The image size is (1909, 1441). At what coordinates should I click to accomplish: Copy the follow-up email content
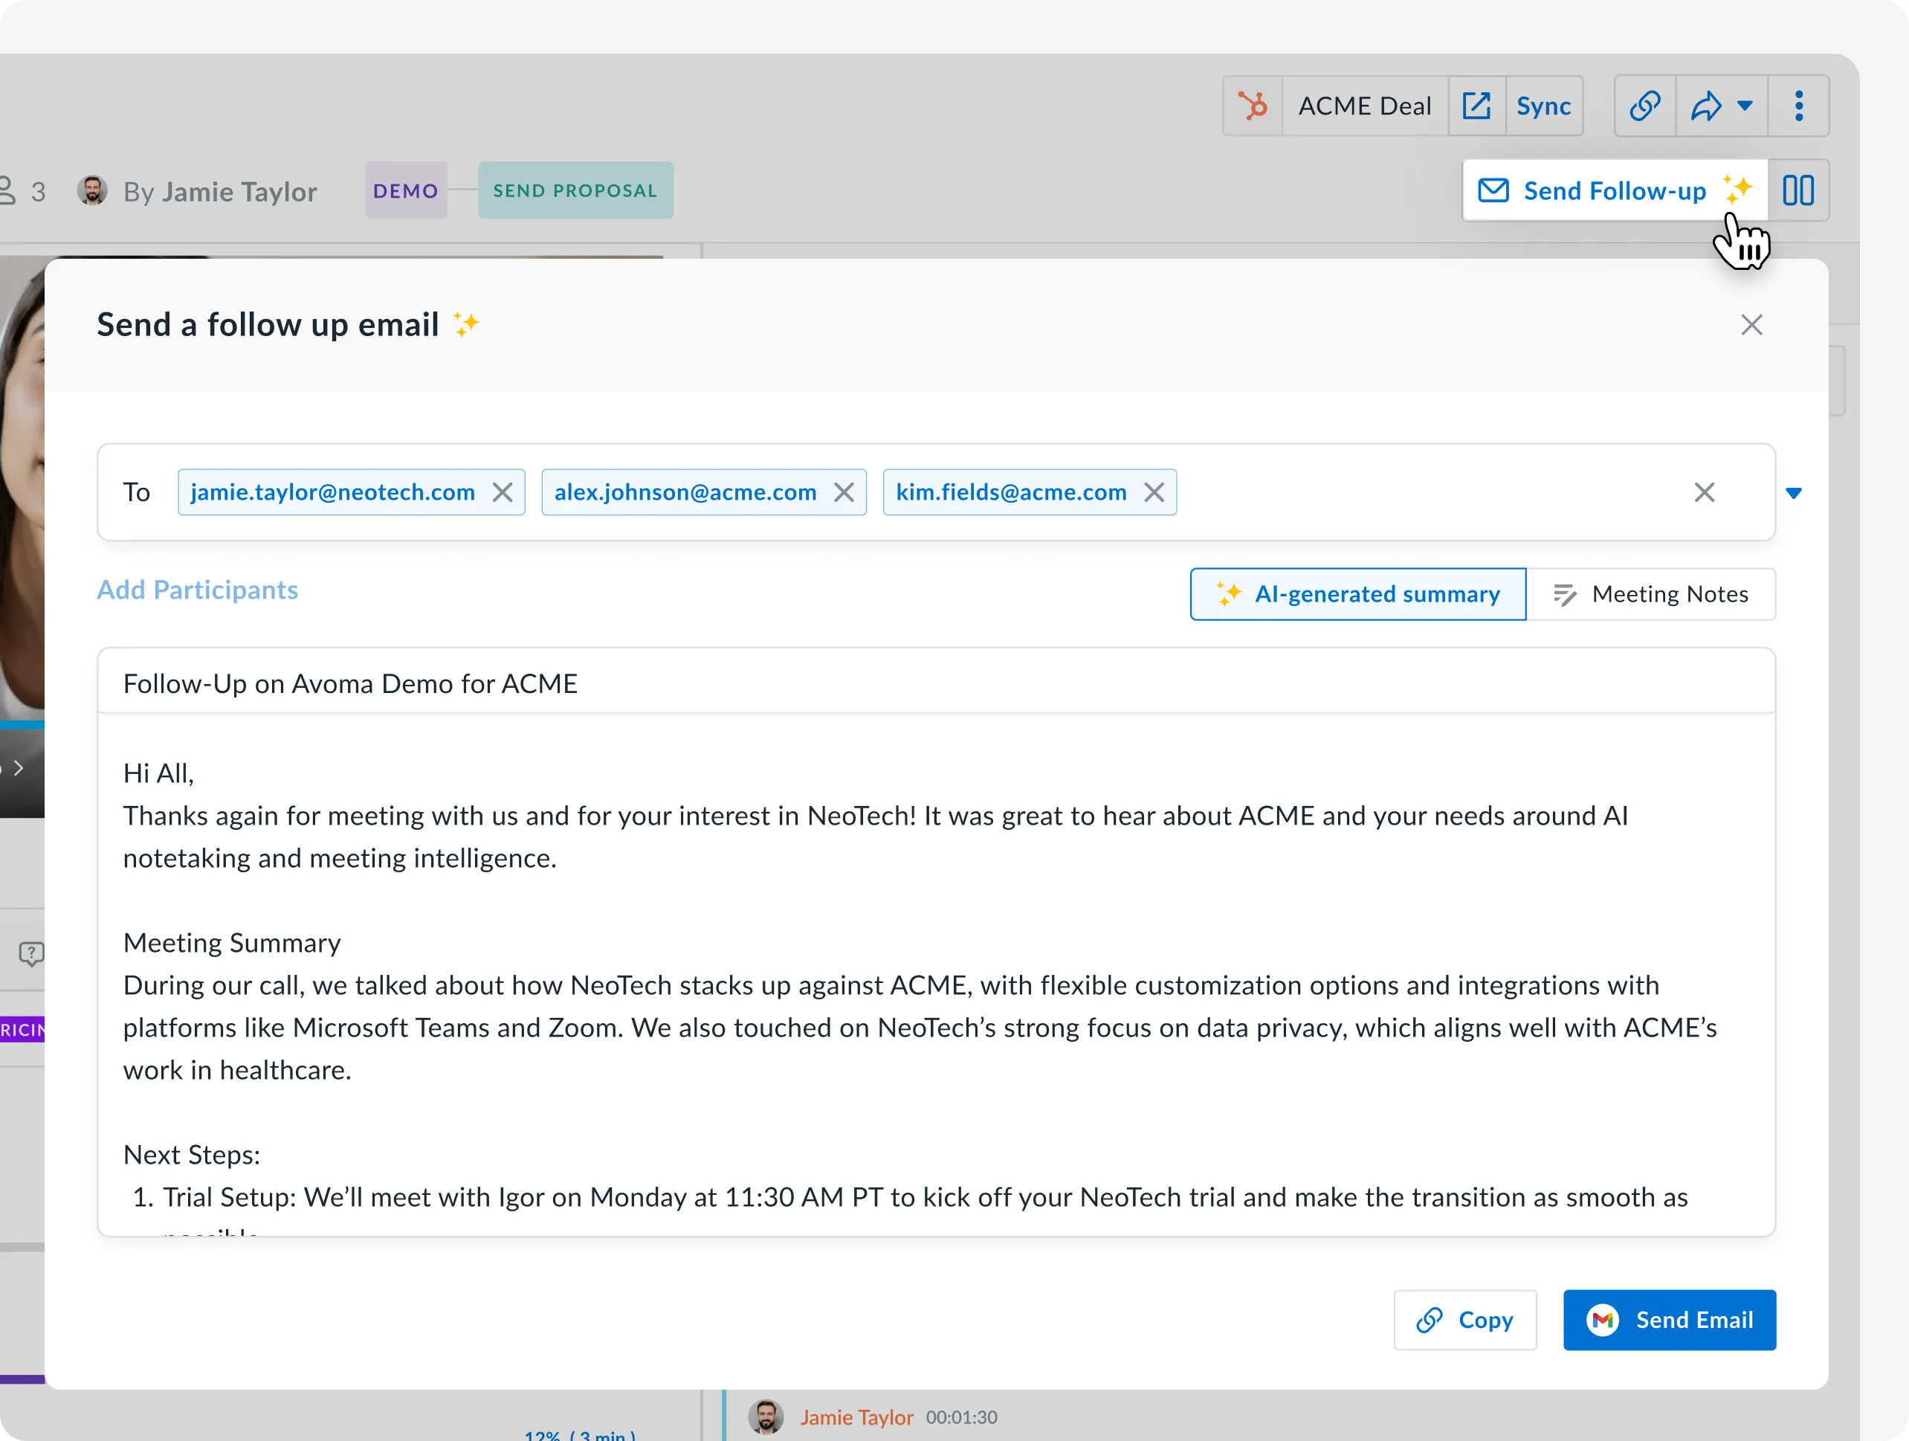[x=1464, y=1319]
